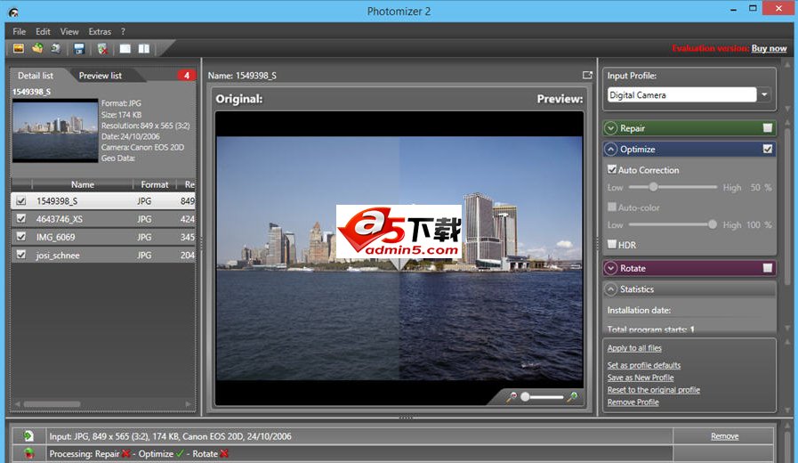Viewport: 798px width, 463px height.
Task: Uncheck the 4643746_XS file checkbox
Action: coord(20,218)
